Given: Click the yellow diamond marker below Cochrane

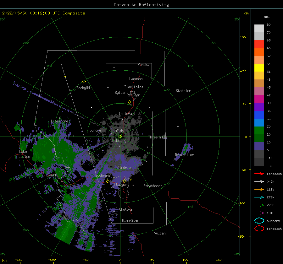Looking at the screenshot, I should click(108, 181).
